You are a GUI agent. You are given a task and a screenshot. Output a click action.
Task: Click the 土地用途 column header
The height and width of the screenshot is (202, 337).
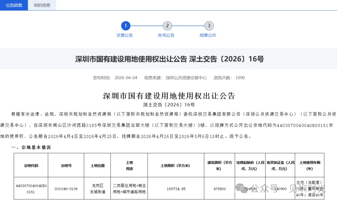pyautogui.click(x=129, y=166)
